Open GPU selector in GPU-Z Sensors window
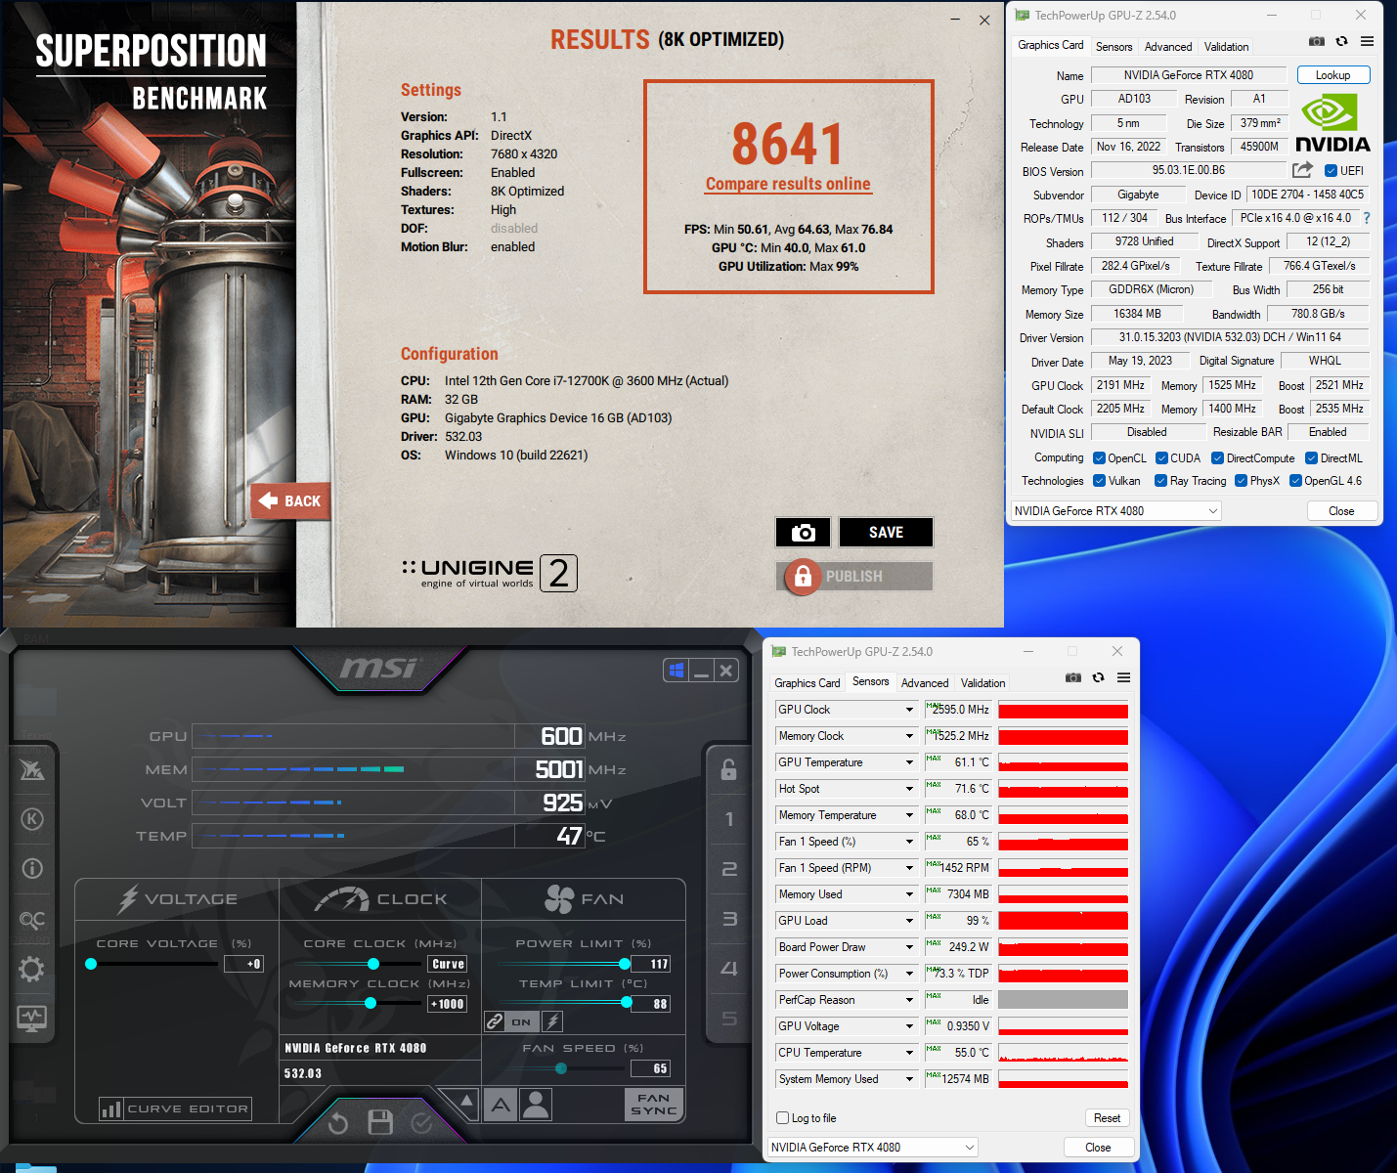Image resolution: width=1397 pixels, height=1173 pixels. (873, 1148)
